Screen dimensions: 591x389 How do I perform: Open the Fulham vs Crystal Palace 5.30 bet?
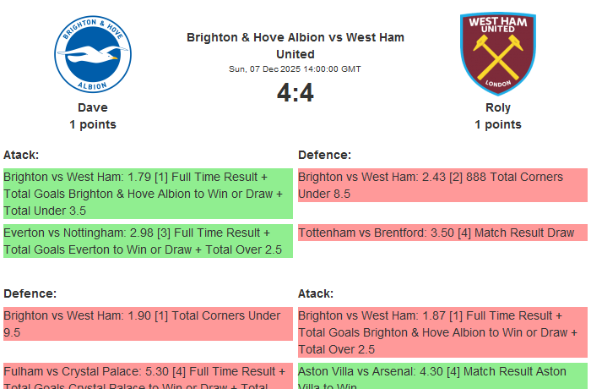[x=148, y=377]
